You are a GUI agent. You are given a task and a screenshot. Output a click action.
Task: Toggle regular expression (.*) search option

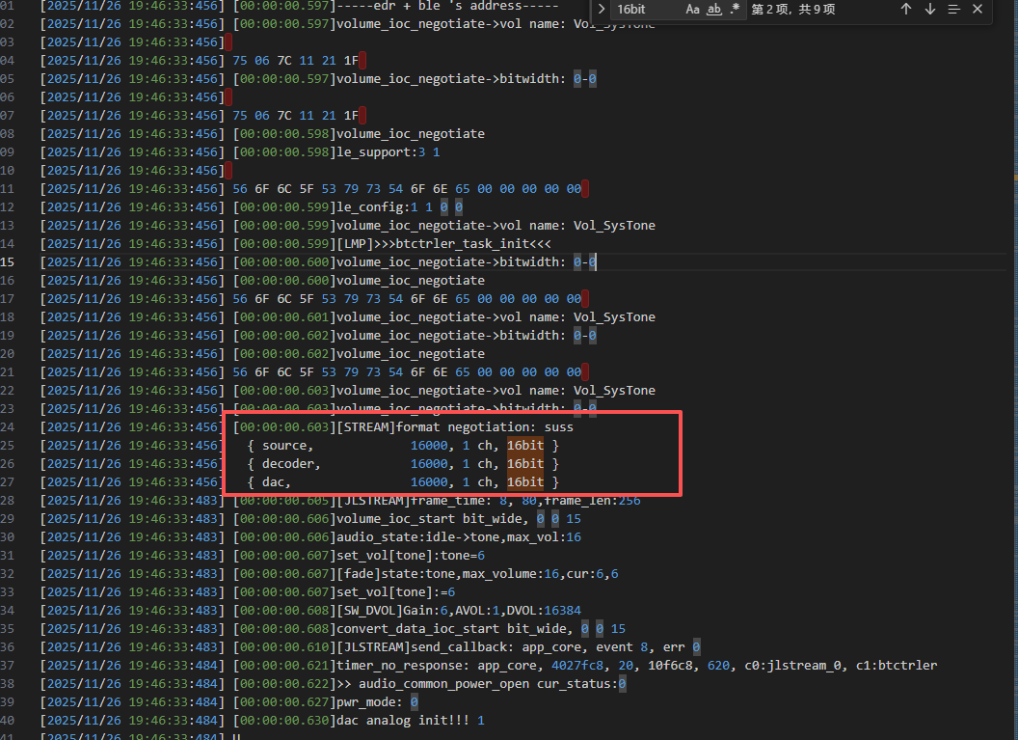pos(735,9)
